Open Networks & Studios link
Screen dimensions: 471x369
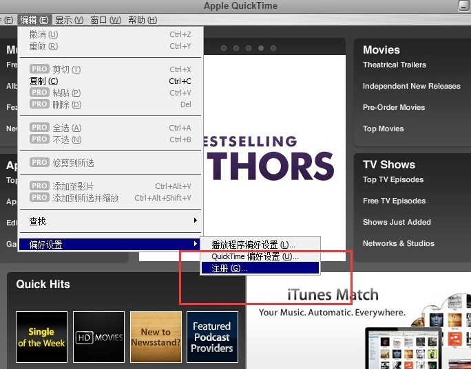point(399,243)
